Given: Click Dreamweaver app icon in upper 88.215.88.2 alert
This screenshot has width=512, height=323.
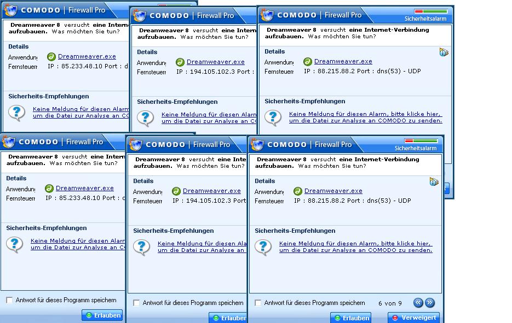Looking at the screenshot, I should 308,62.
